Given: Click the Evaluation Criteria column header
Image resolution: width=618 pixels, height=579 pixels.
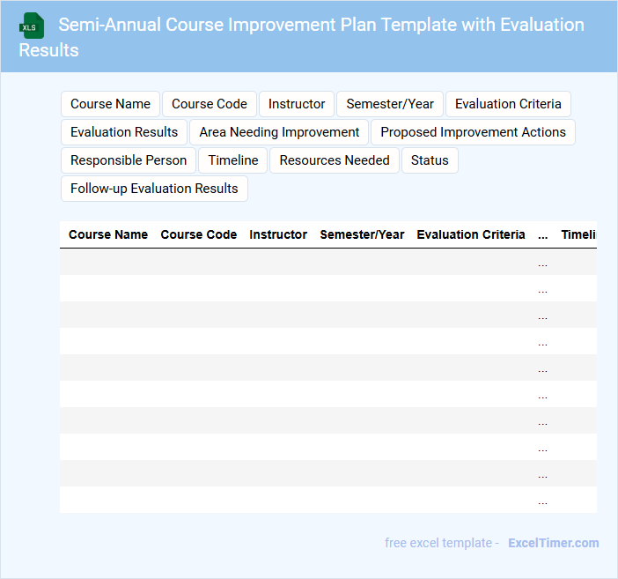Looking at the screenshot, I should coord(471,234).
